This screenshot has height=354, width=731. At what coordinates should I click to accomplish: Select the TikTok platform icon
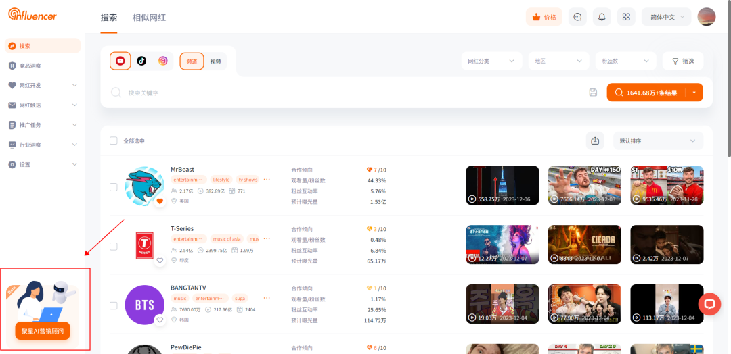point(141,61)
